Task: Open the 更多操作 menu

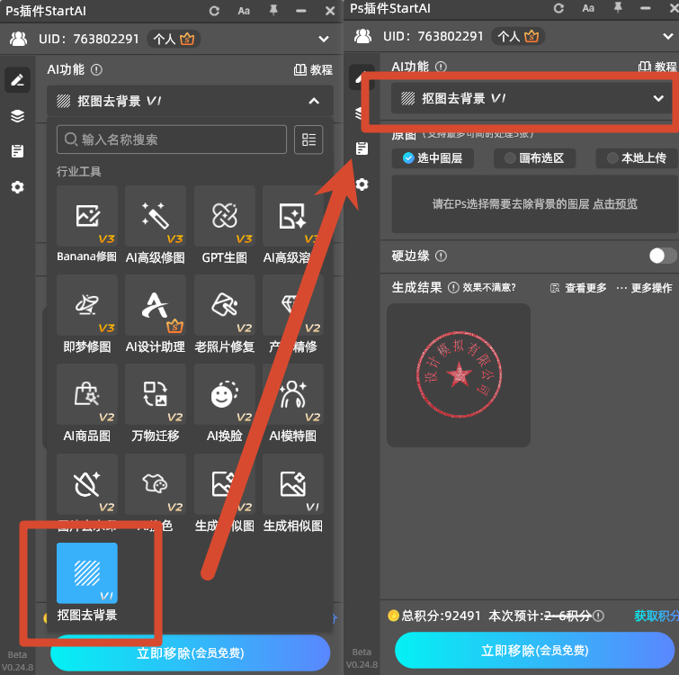Action: tap(644, 288)
